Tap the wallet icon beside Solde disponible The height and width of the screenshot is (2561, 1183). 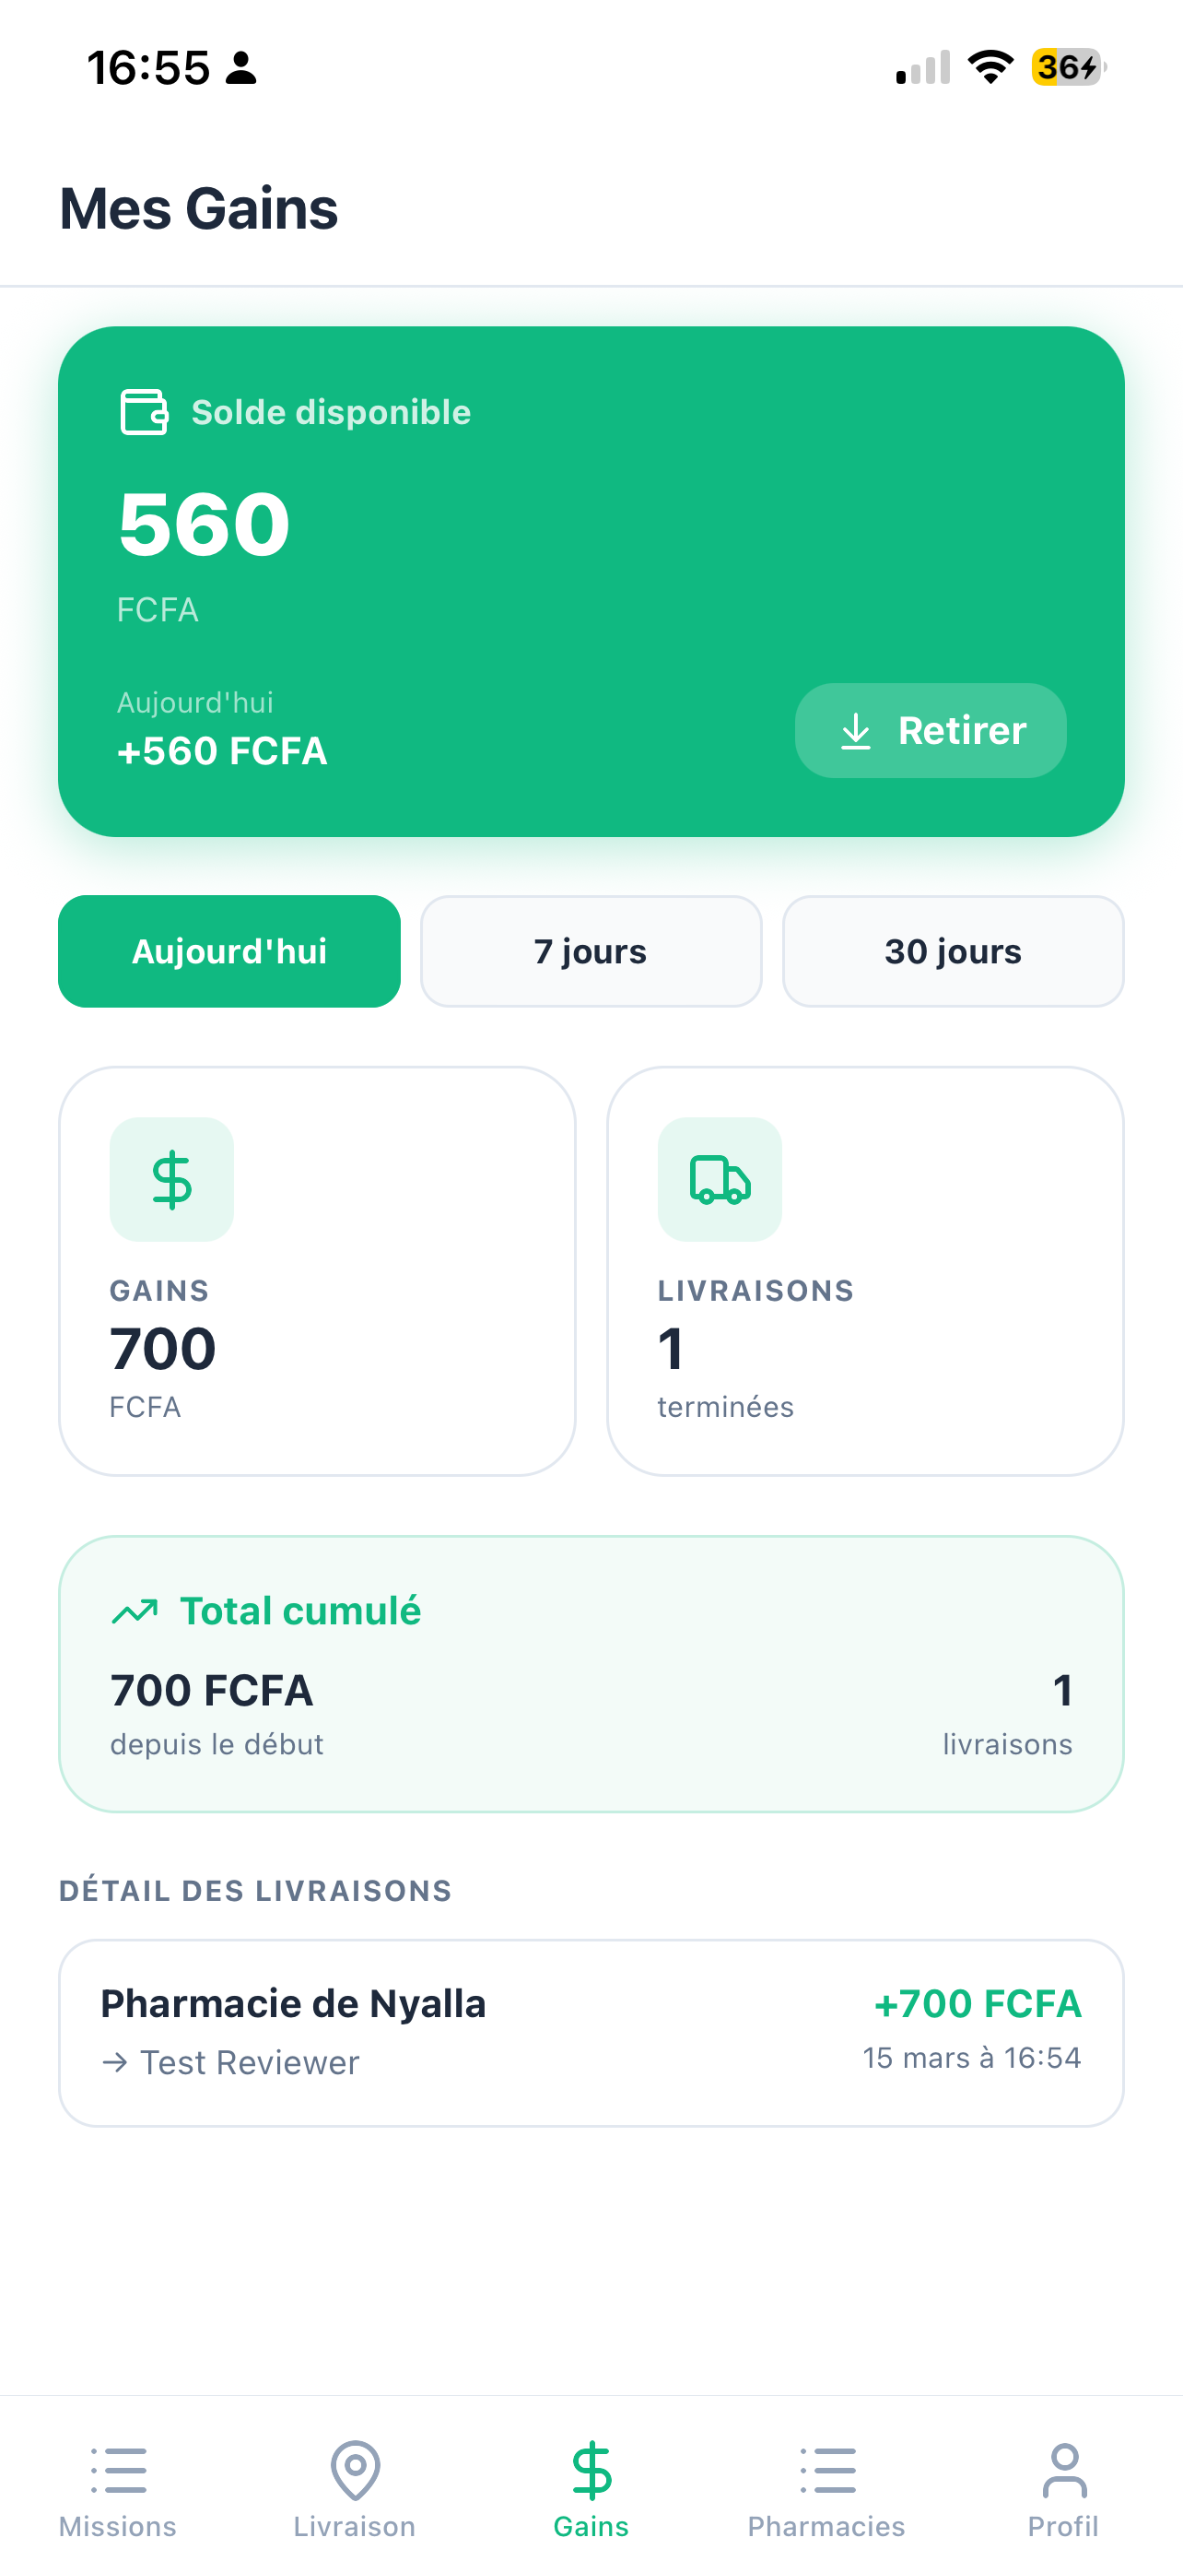[144, 411]
